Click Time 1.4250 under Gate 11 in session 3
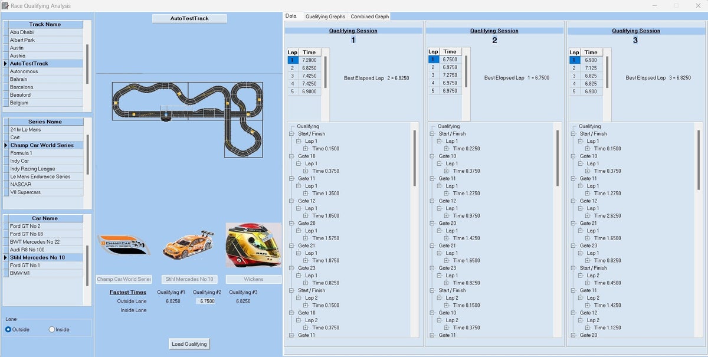Screen dimensions: 708x357 point(607,306)
